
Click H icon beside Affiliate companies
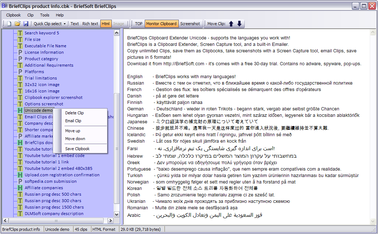(x=20, y=188)
